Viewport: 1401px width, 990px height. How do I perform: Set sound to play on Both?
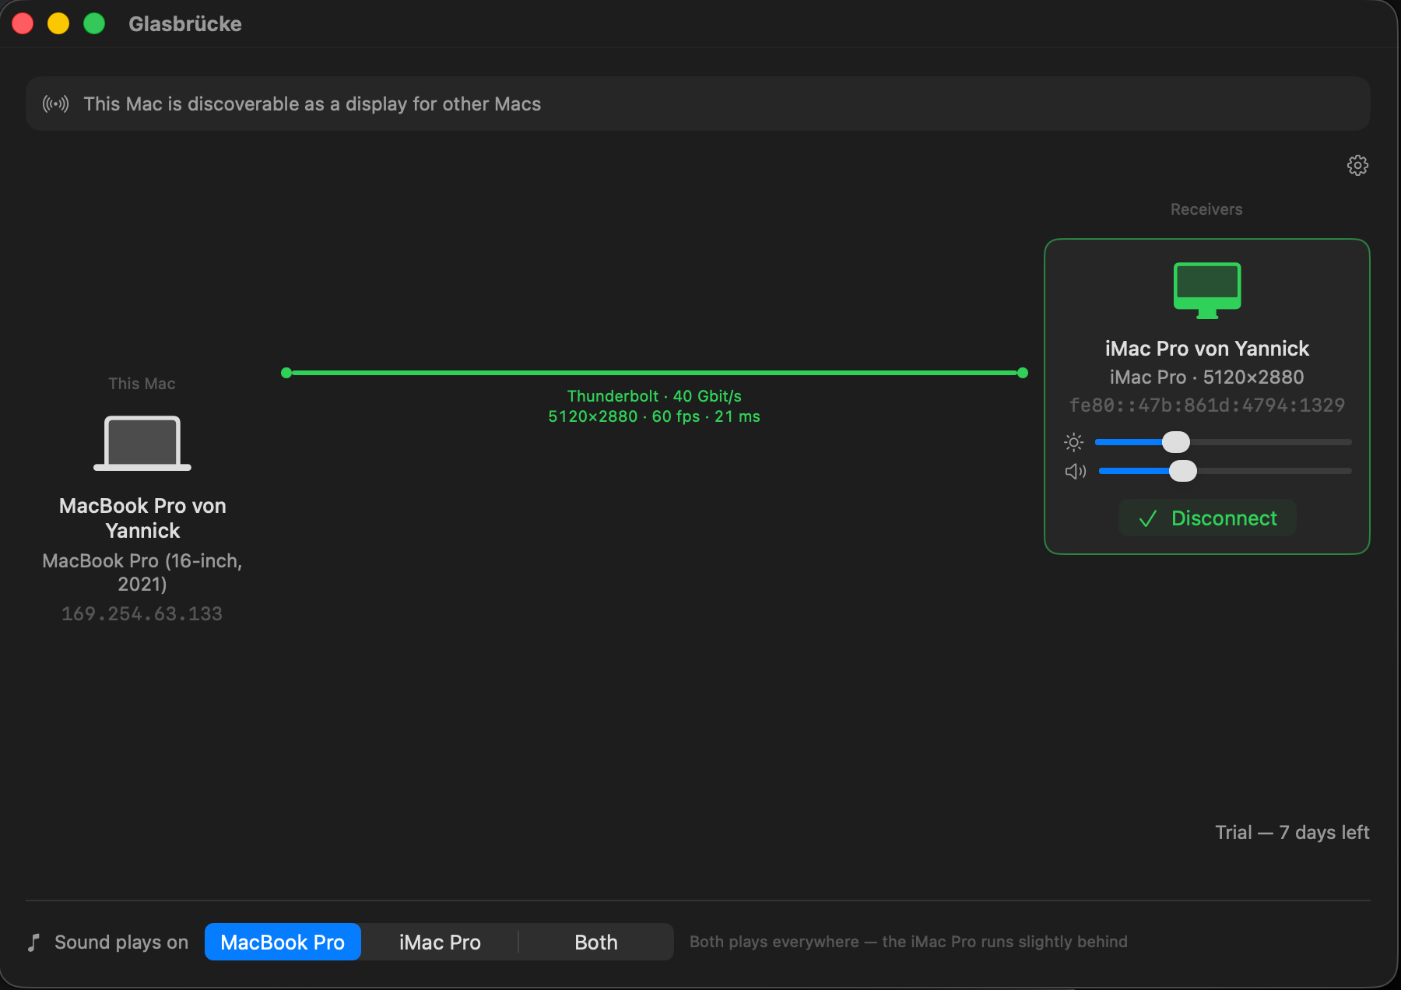click(x=596, y=942)
